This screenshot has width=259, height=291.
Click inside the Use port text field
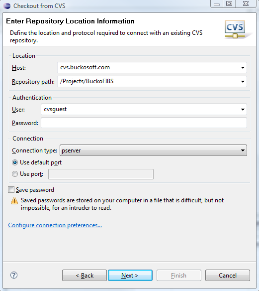(101, 174)
